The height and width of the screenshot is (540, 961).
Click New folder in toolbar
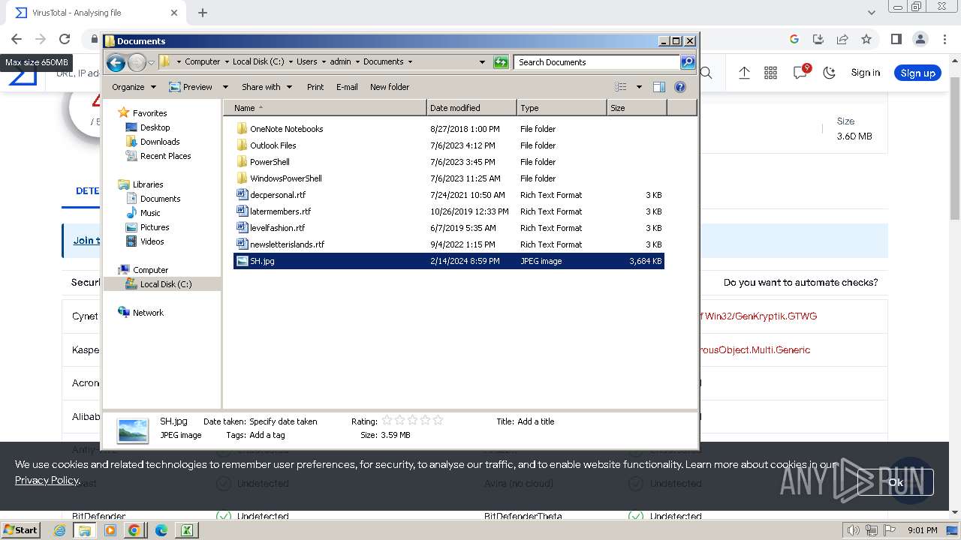pyautogui.click(x=390, y=87)
